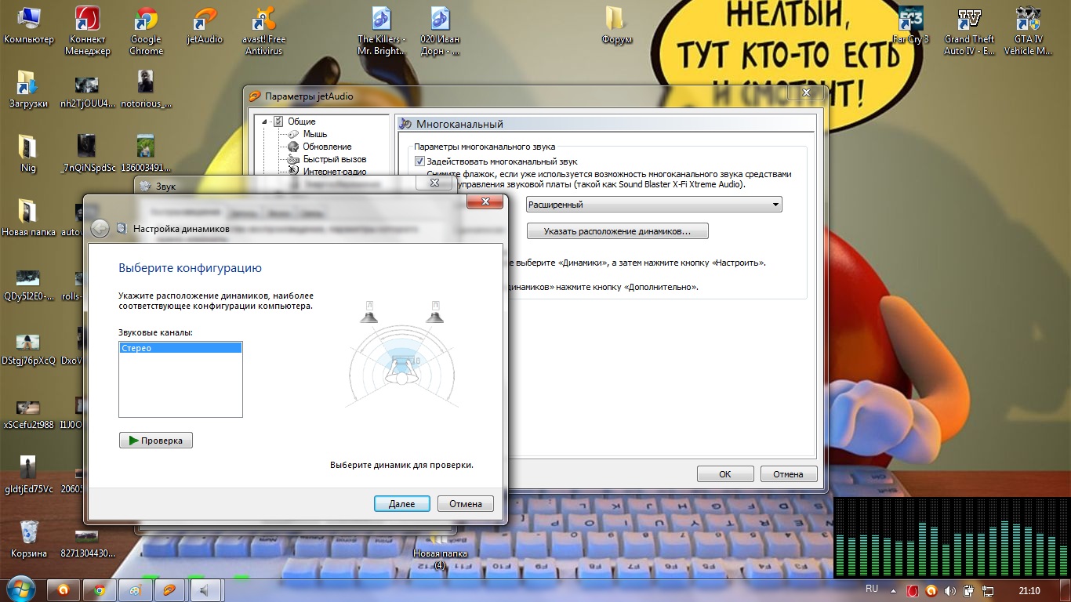
Task: Click the 'Далее' button
Action: [401, 504]
